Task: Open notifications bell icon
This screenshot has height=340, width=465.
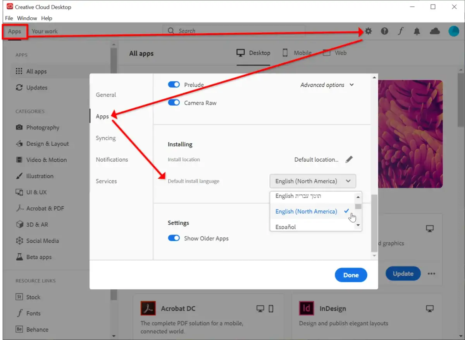Action: tap(417, 32)
